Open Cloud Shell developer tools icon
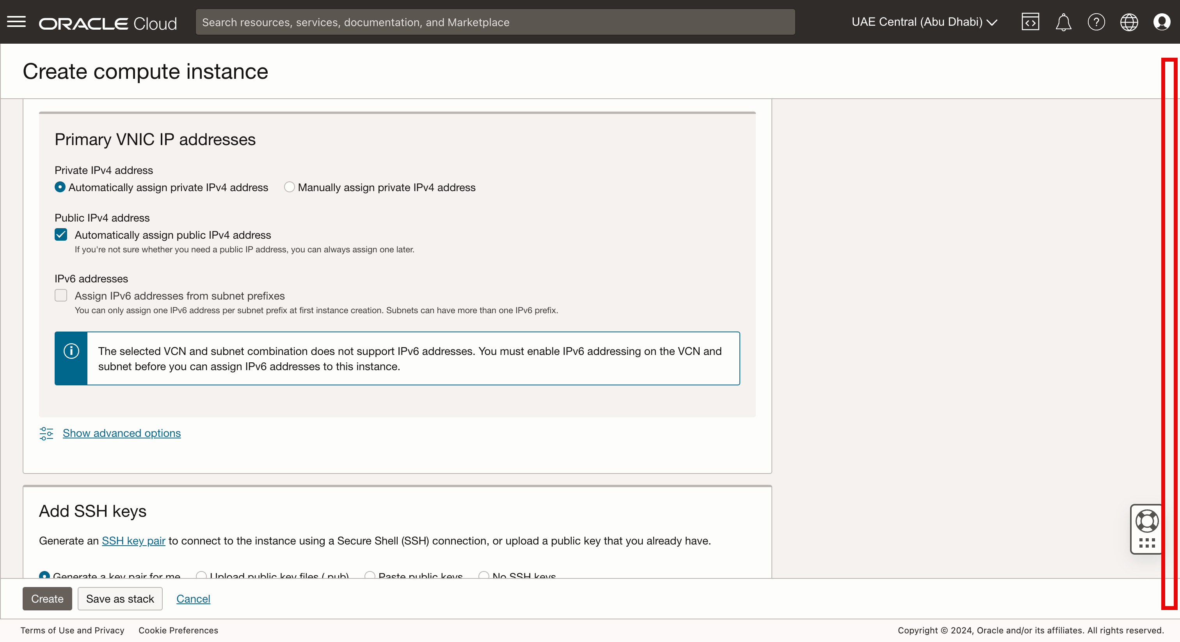This screenshot has width=1180, height=642. [x=1030, y=22]
